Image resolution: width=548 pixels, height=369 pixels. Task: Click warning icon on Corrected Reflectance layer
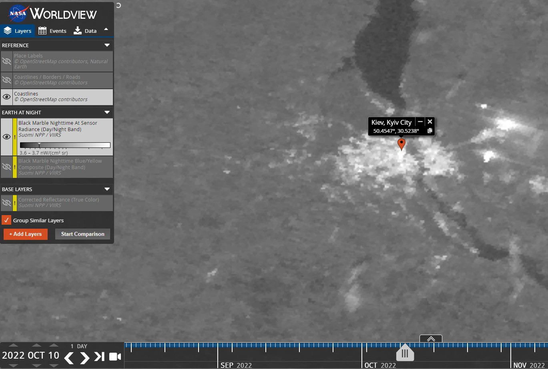(15, 203)
